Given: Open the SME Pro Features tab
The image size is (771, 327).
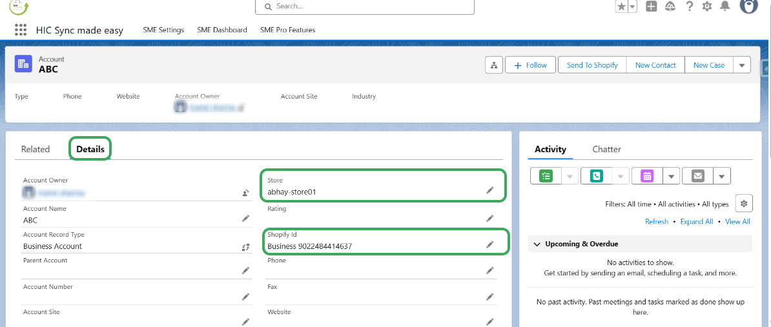Looking at the screenshot, I should point(287,30).
